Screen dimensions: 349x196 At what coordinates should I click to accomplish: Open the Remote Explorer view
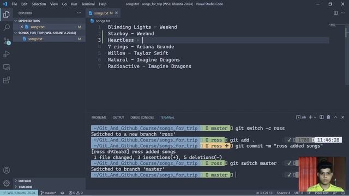point(7,67)
